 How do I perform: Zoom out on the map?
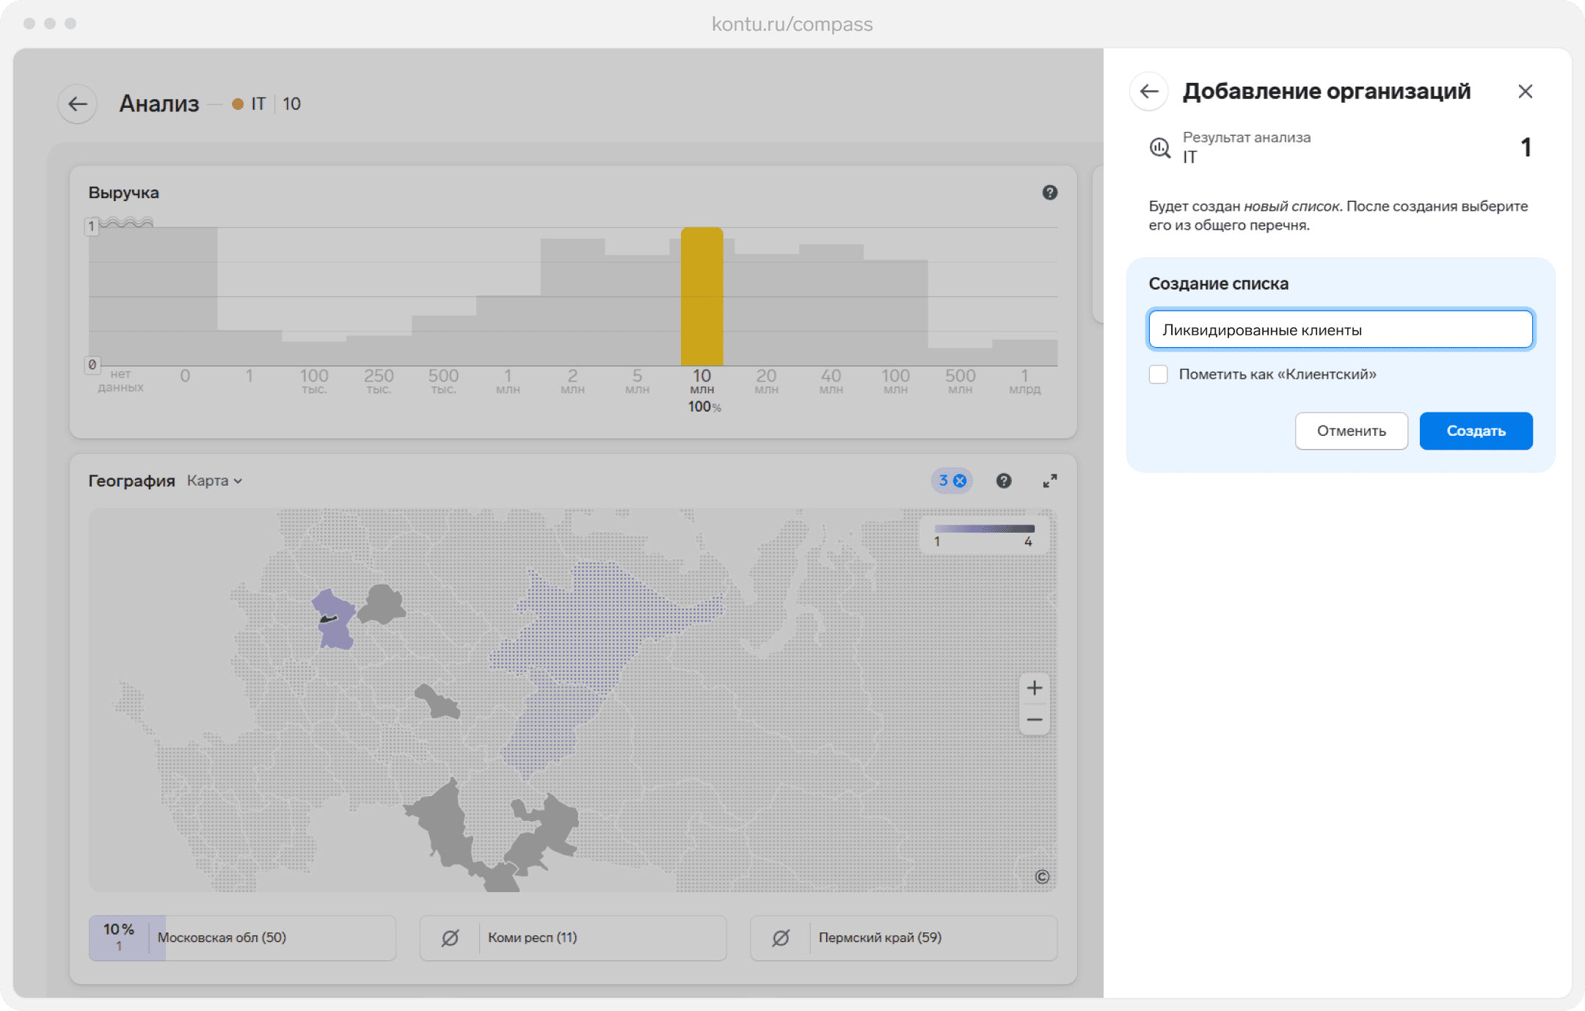(x=1035, y=720)
